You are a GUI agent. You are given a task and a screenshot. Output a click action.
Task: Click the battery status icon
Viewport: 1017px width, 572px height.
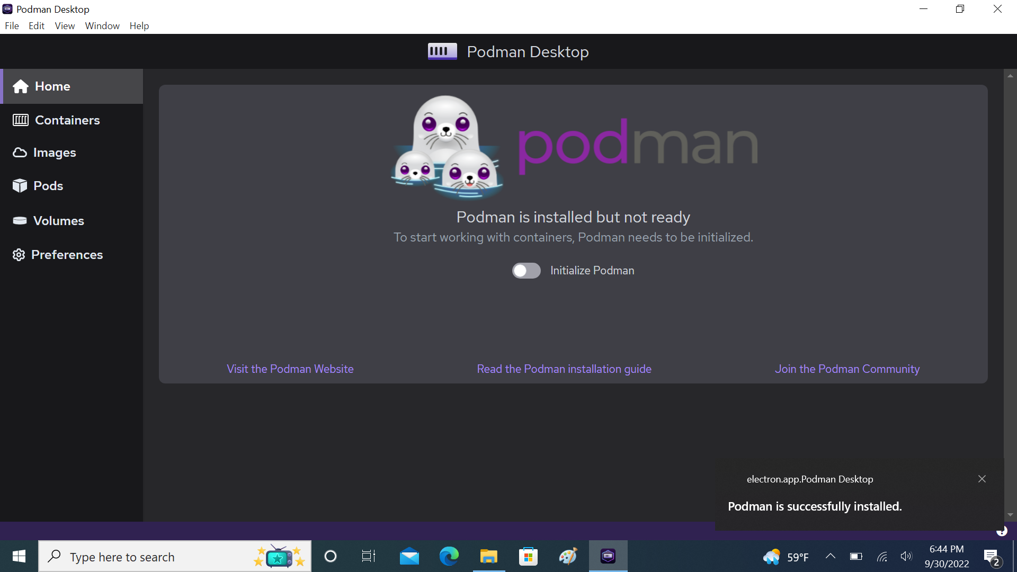(x=856, y=556)
